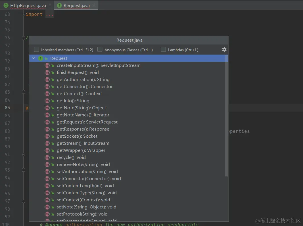Select getAuthorization(): String row

[x=127, y=80]
